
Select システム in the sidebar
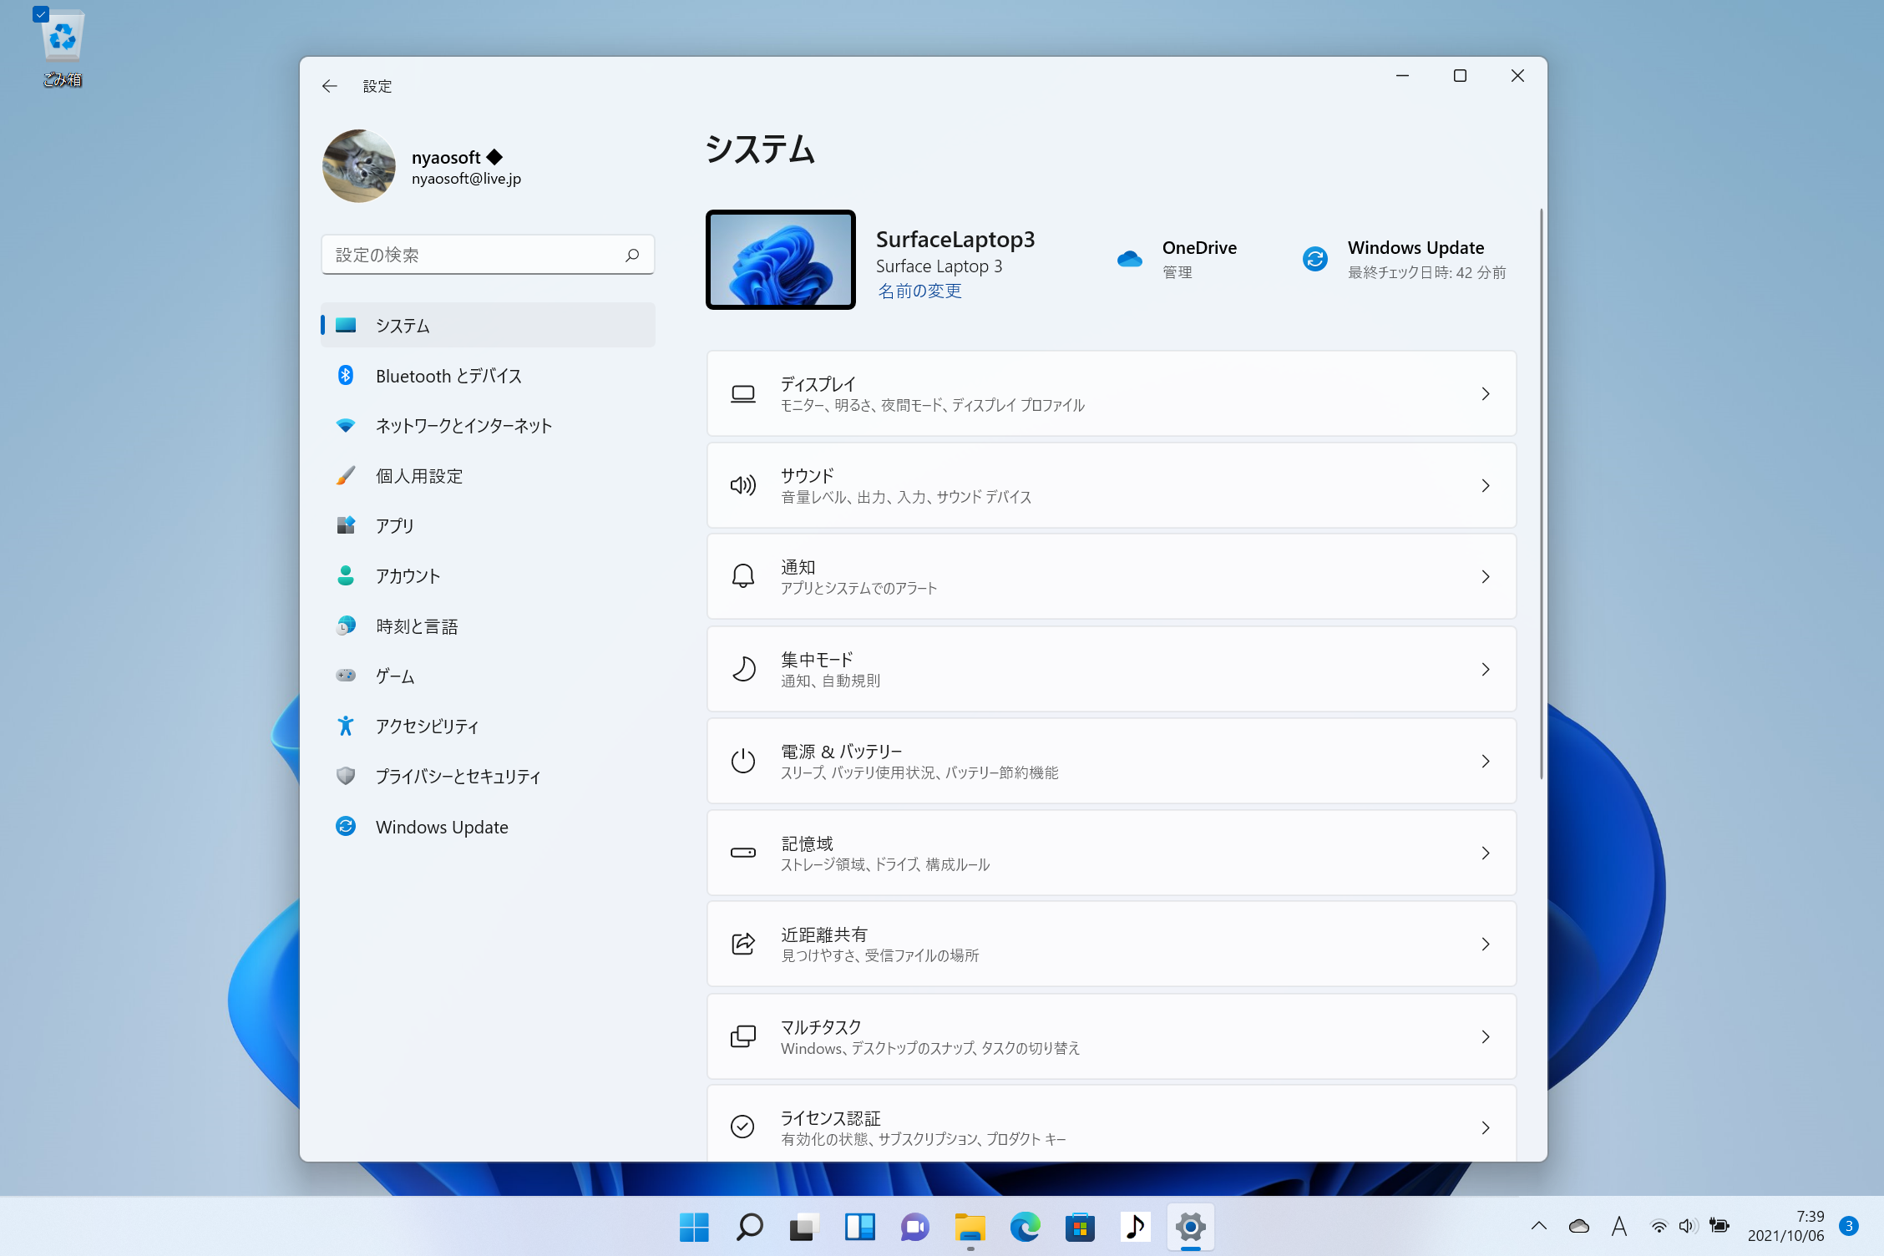coord(489,325)
